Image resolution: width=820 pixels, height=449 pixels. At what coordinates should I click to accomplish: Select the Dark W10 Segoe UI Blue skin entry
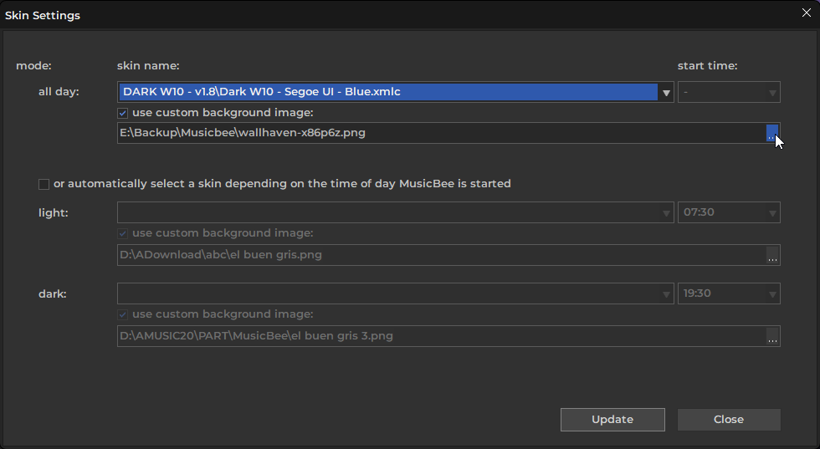(388, 92)
